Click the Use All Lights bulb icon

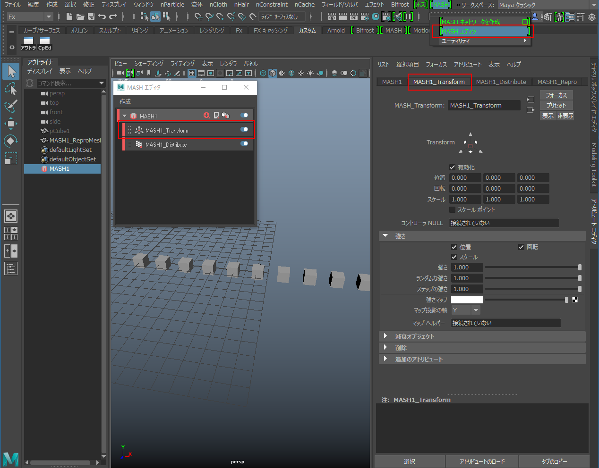[310, 73]
